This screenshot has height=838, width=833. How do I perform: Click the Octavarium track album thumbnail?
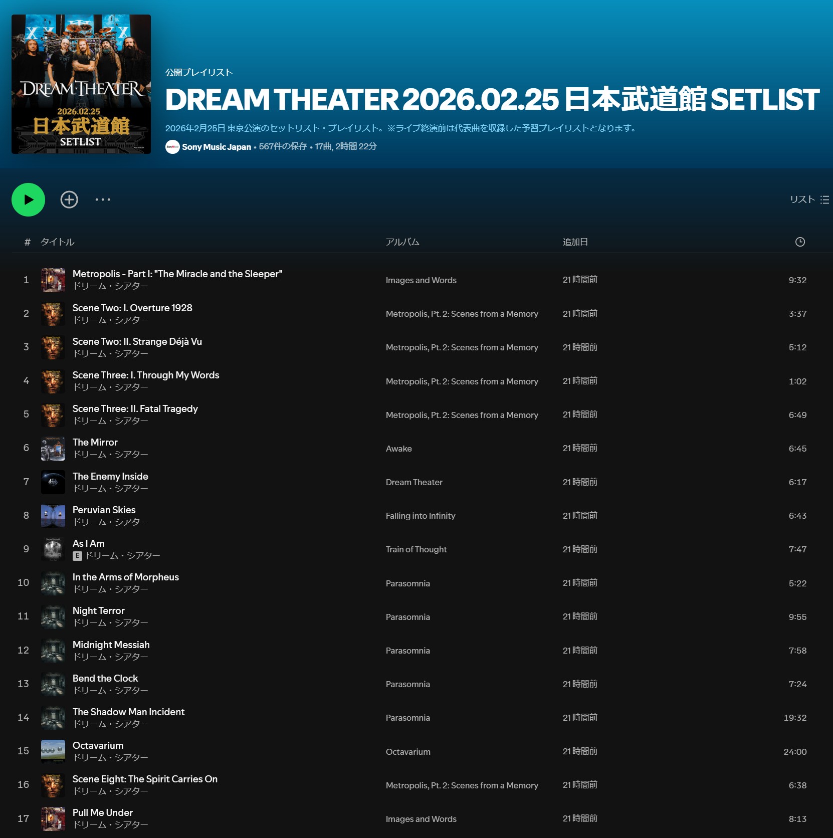pos(53,751)
